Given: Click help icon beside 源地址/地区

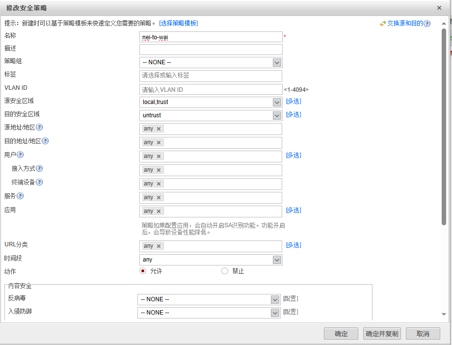Looking at the screenshot, I should click(x=39, y=127).
